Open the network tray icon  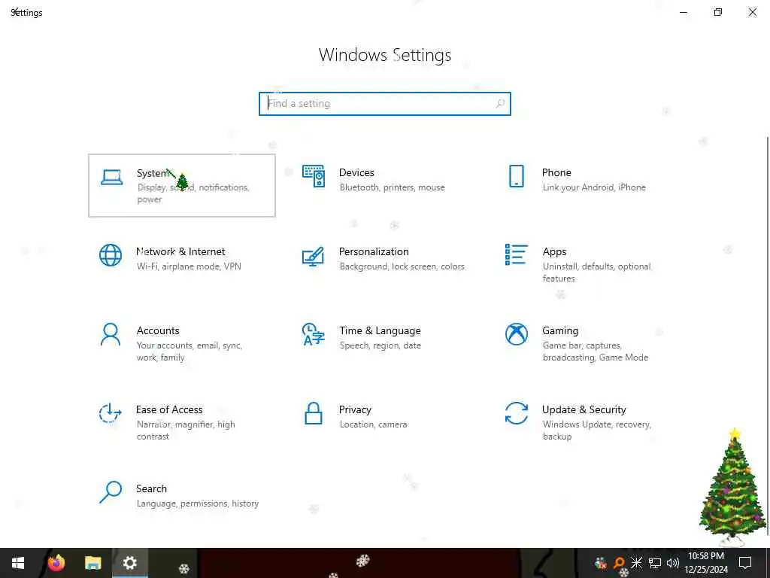point(655,563)
